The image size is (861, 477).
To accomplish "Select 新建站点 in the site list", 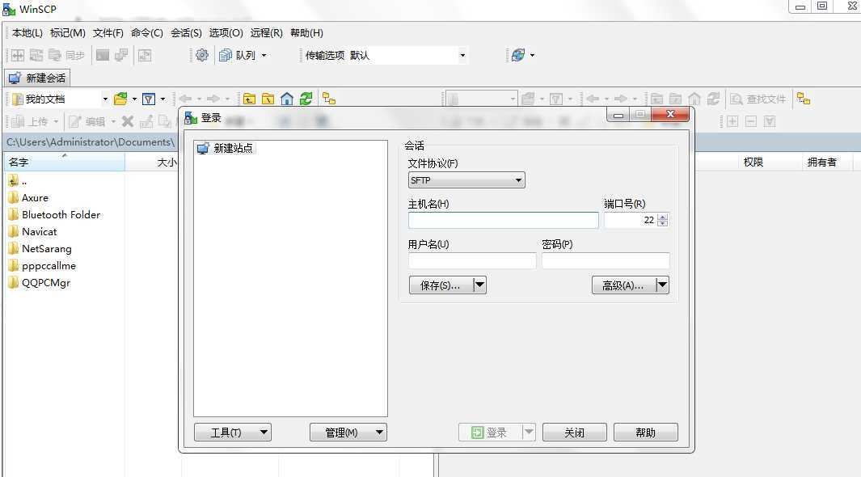I will [x=226, y=148].
